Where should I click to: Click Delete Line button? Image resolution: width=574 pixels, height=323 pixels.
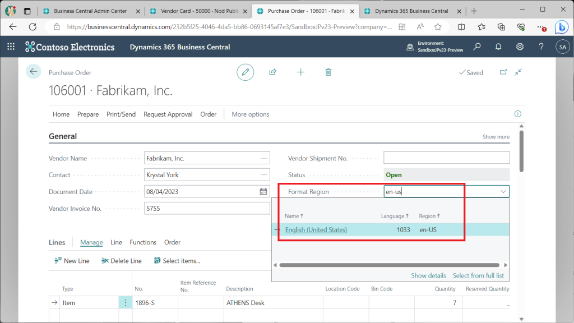(x=122, y=261)
